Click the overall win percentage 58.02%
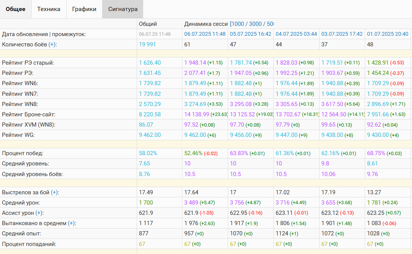Image resolution: width=412 pixels, height=254 pixels. pyautogui.click(x=148, y=153)
